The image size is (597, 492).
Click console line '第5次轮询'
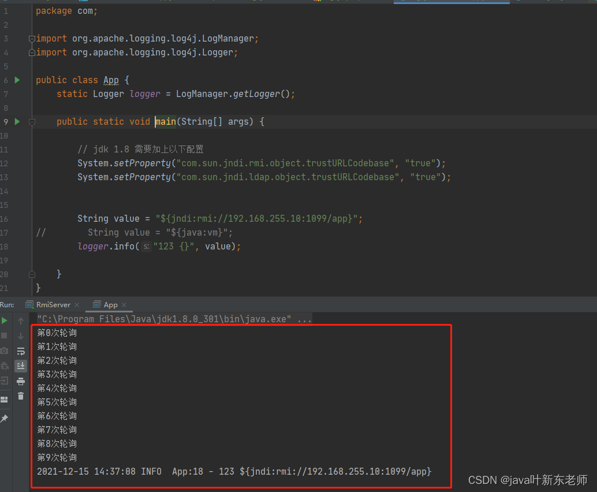(57, 402)
